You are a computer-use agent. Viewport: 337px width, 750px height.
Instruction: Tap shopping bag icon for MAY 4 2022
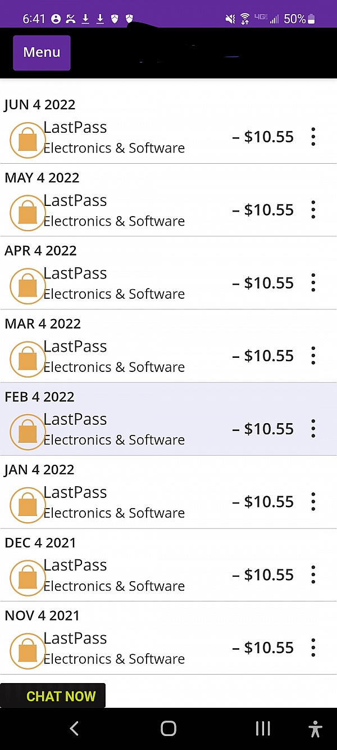tap(28, 213)
